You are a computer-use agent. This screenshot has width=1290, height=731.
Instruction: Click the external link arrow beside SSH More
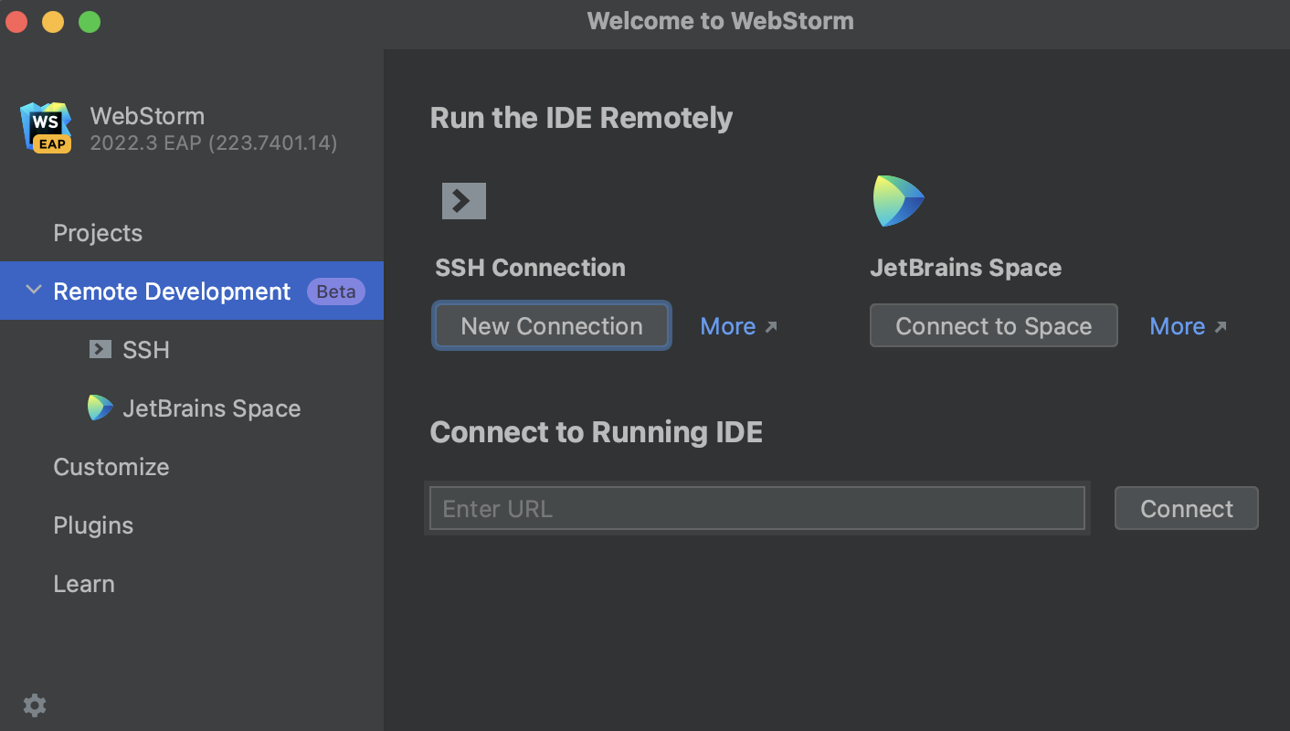pyautogui.click(x=769, y=325)
